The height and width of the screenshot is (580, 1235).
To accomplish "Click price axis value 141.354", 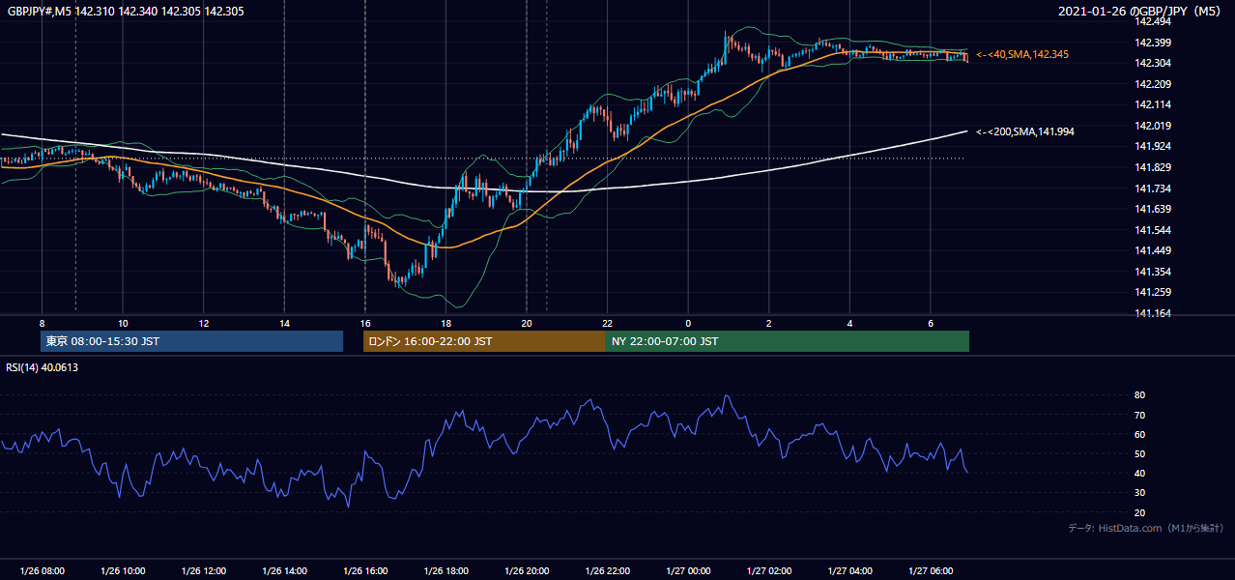I will coord(1152,273).
